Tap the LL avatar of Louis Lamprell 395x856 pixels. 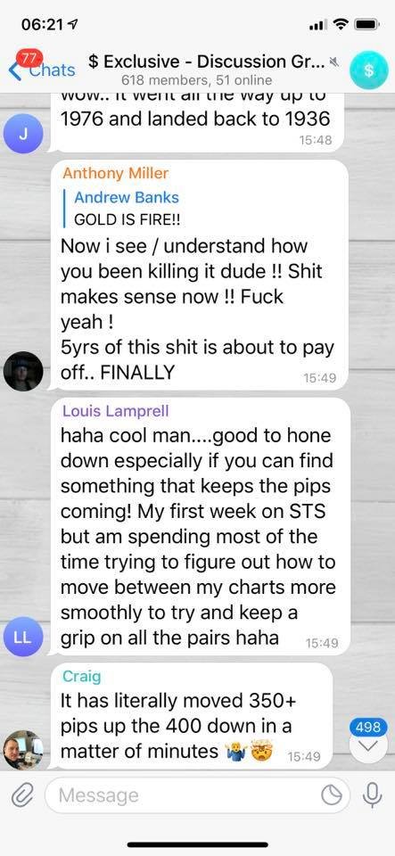tap(22, 637)
